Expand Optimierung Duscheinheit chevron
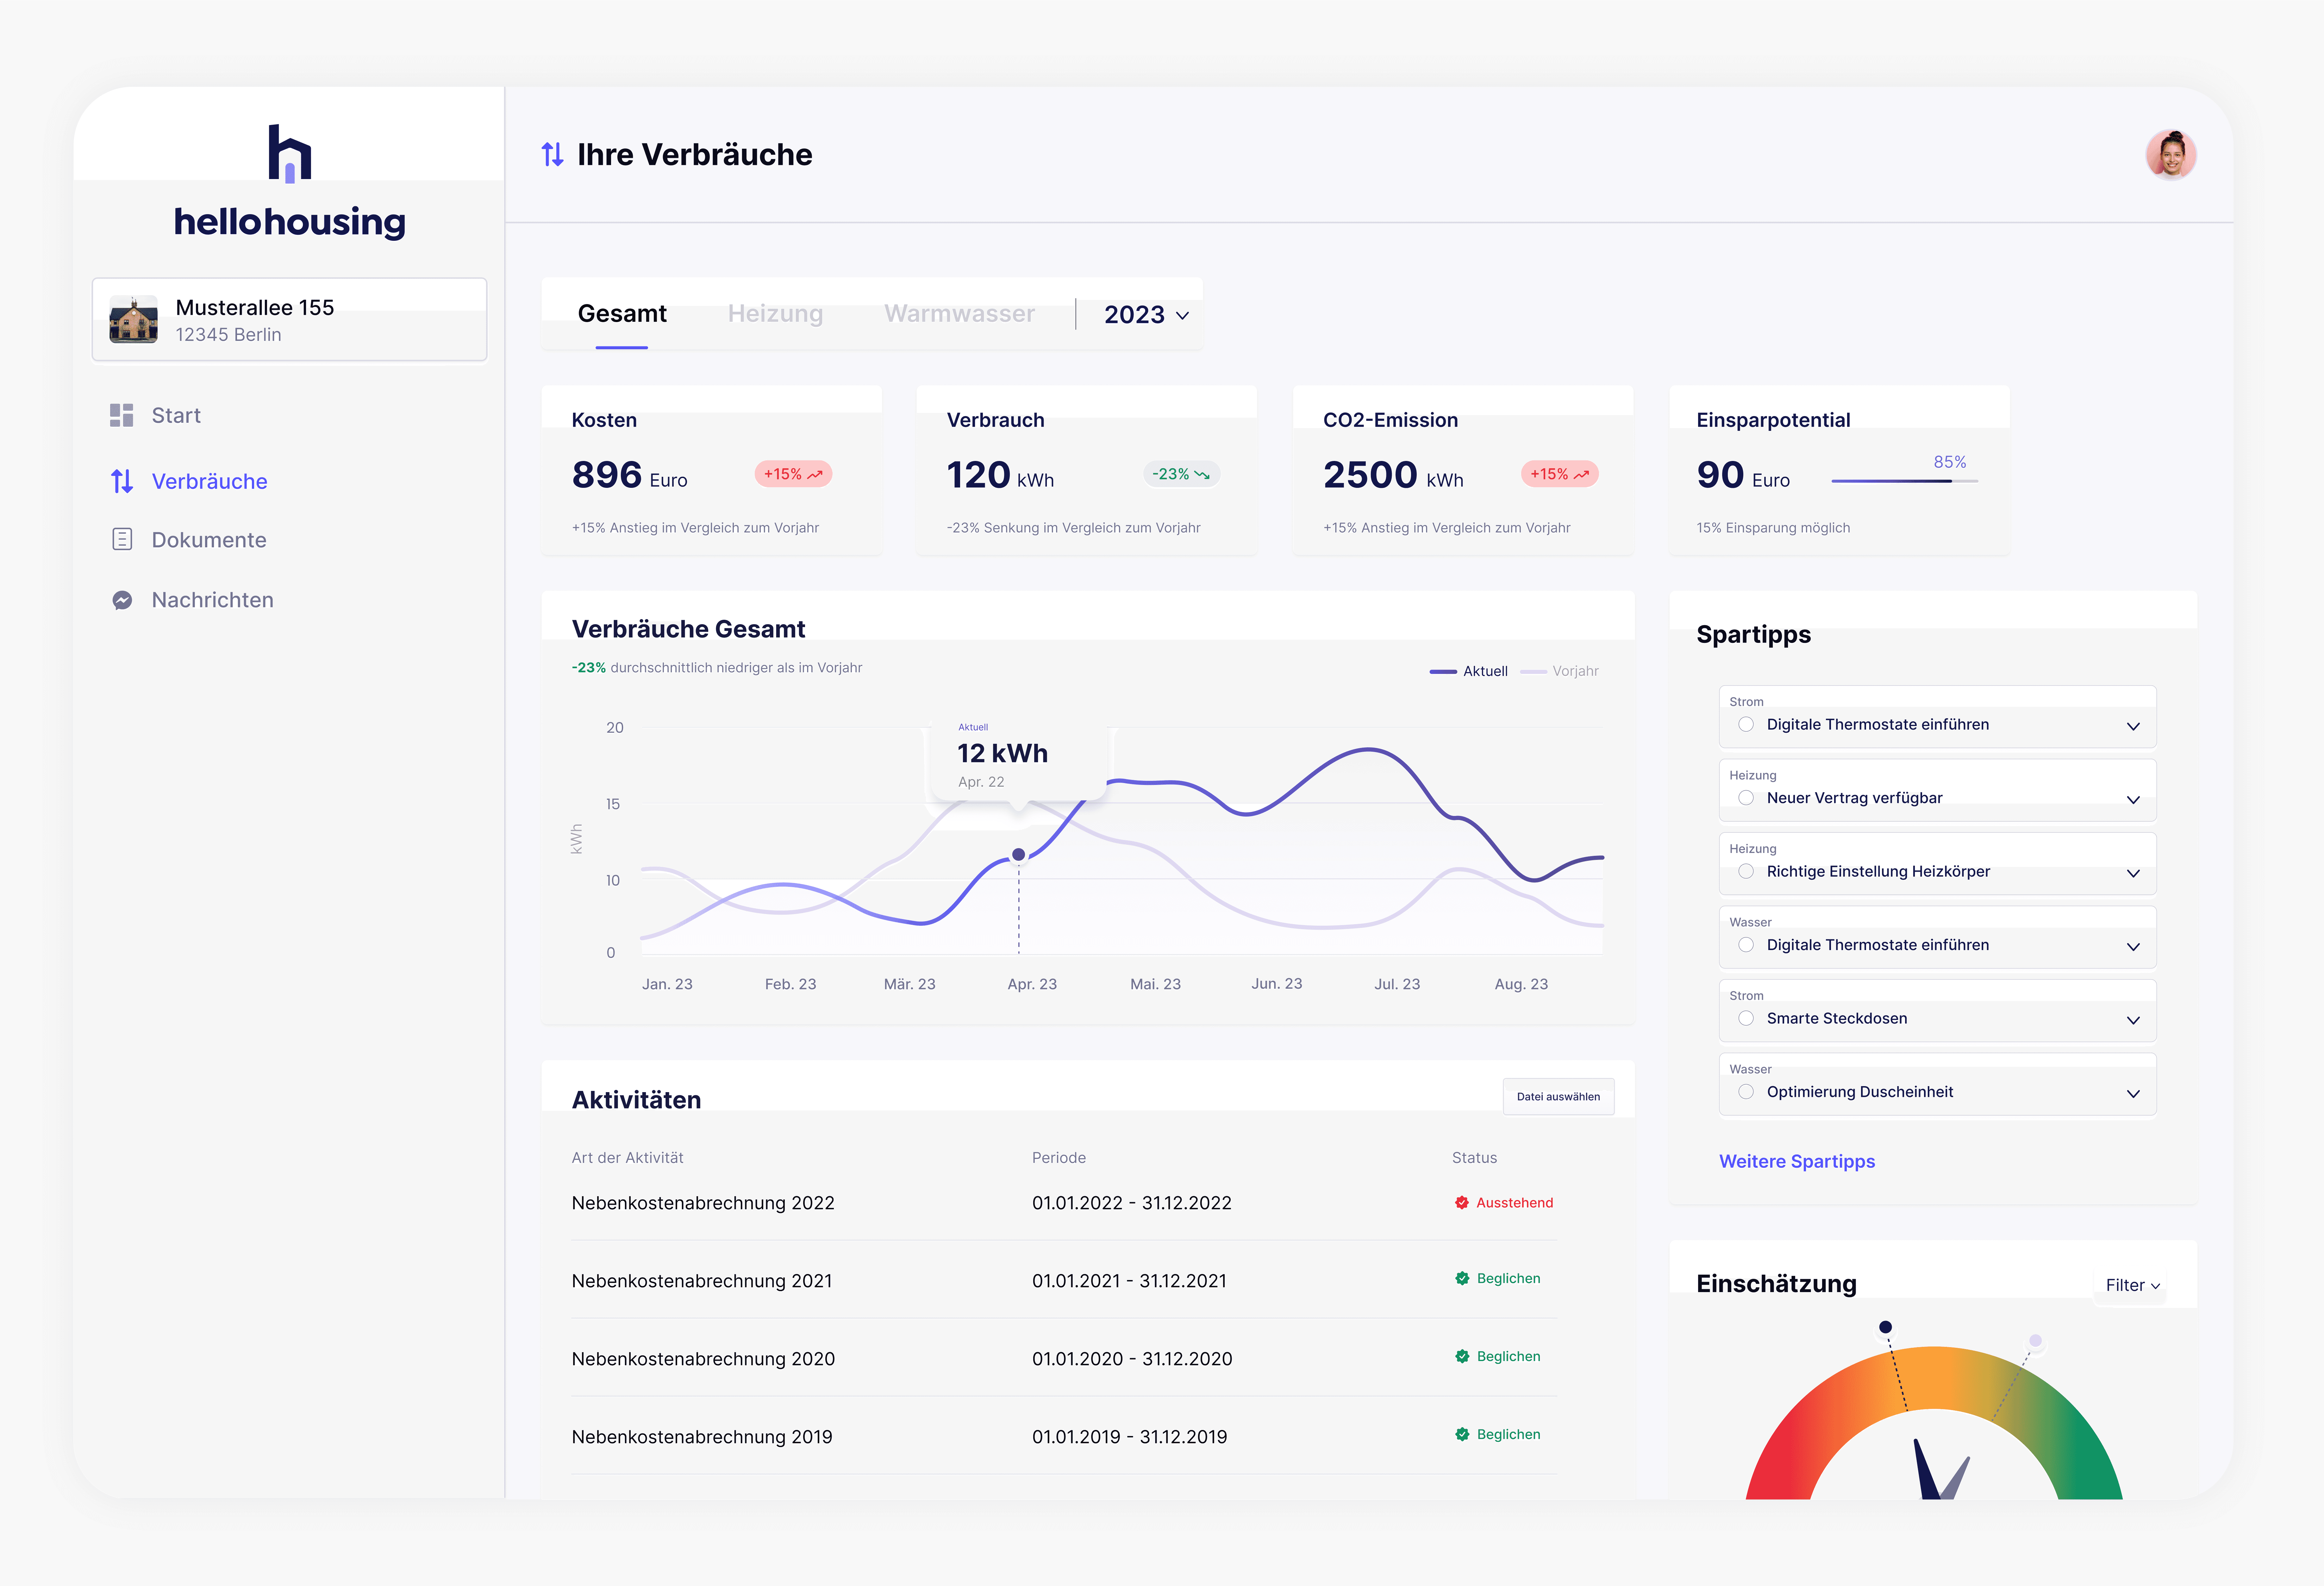Image resolution: width=2324 pixels, height=1586 pixels. point(2133,1094)
